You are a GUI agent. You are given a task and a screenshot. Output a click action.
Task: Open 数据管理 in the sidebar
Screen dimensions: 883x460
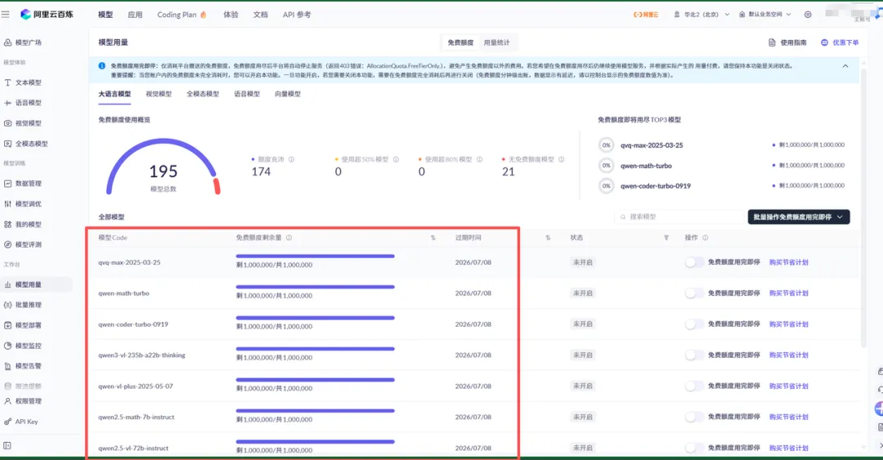[x=23, y=183]
